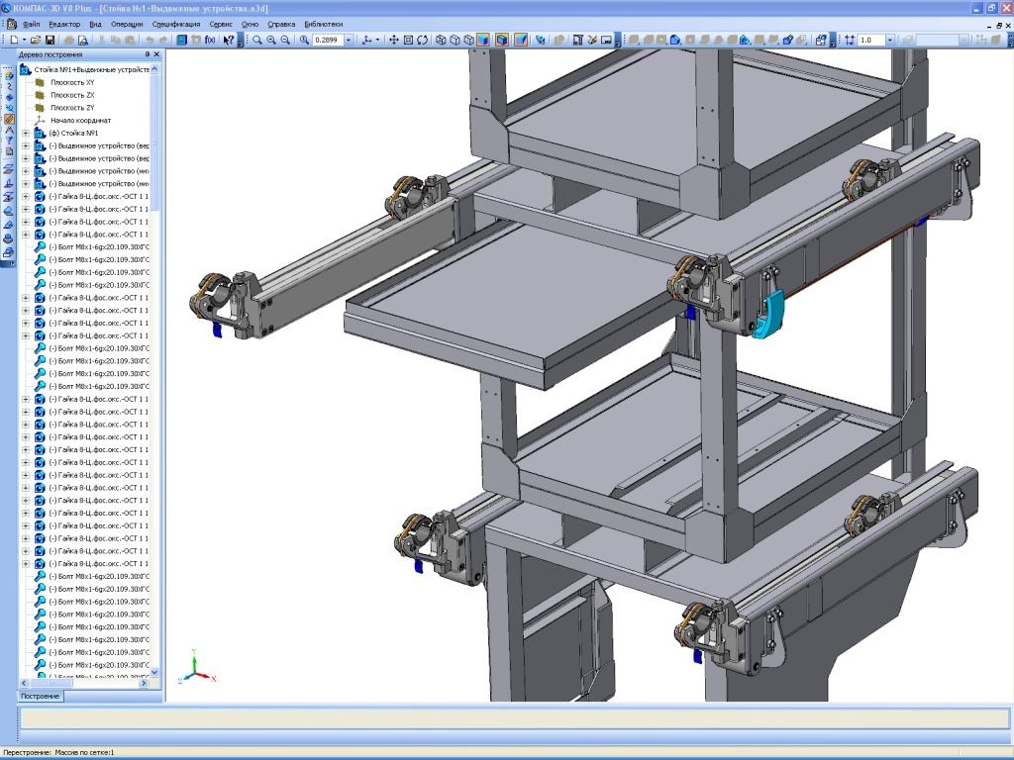Click the Rotate view icon
The image size is (1014, 760).
[423, 41]
